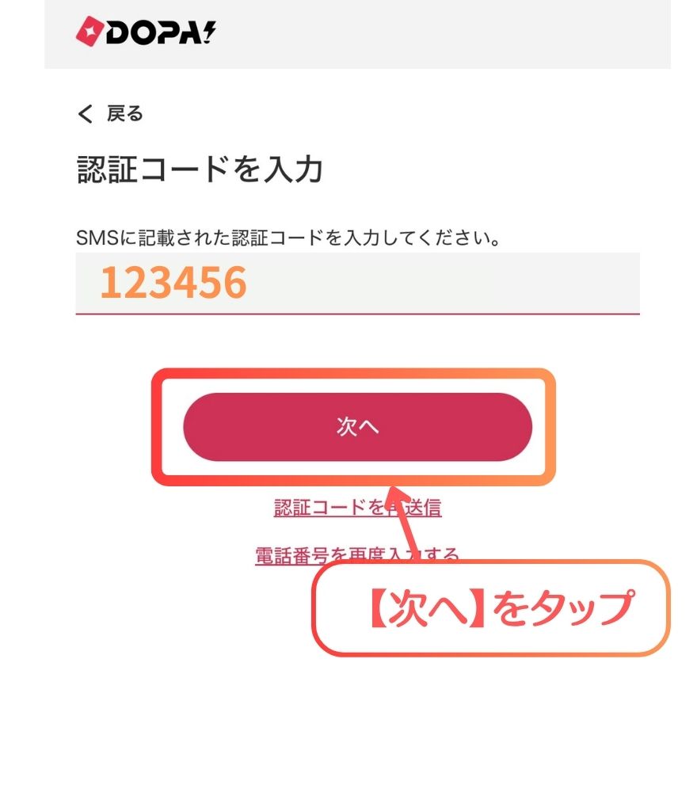Open the 電話番号を再度入力する link

coord(356,555)
